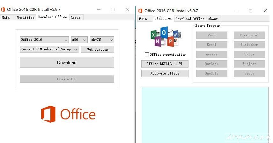Close the left Office C2R Install window
Image resolution: width=273 pixels, height=143 pixels.
click(x=128, y=10)
